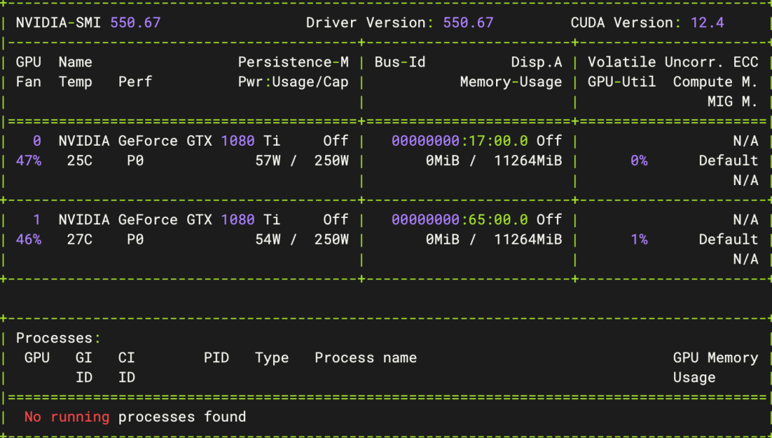Click the Persistence-M column header

click(x=293, y=62)
